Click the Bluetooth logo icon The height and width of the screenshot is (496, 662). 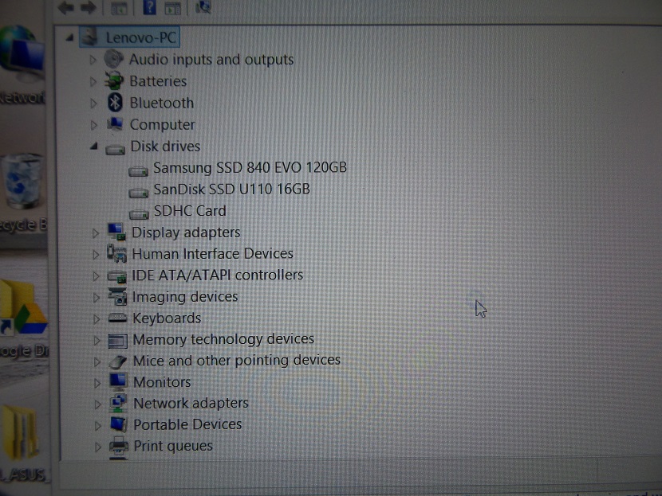[x=115, y=103]
